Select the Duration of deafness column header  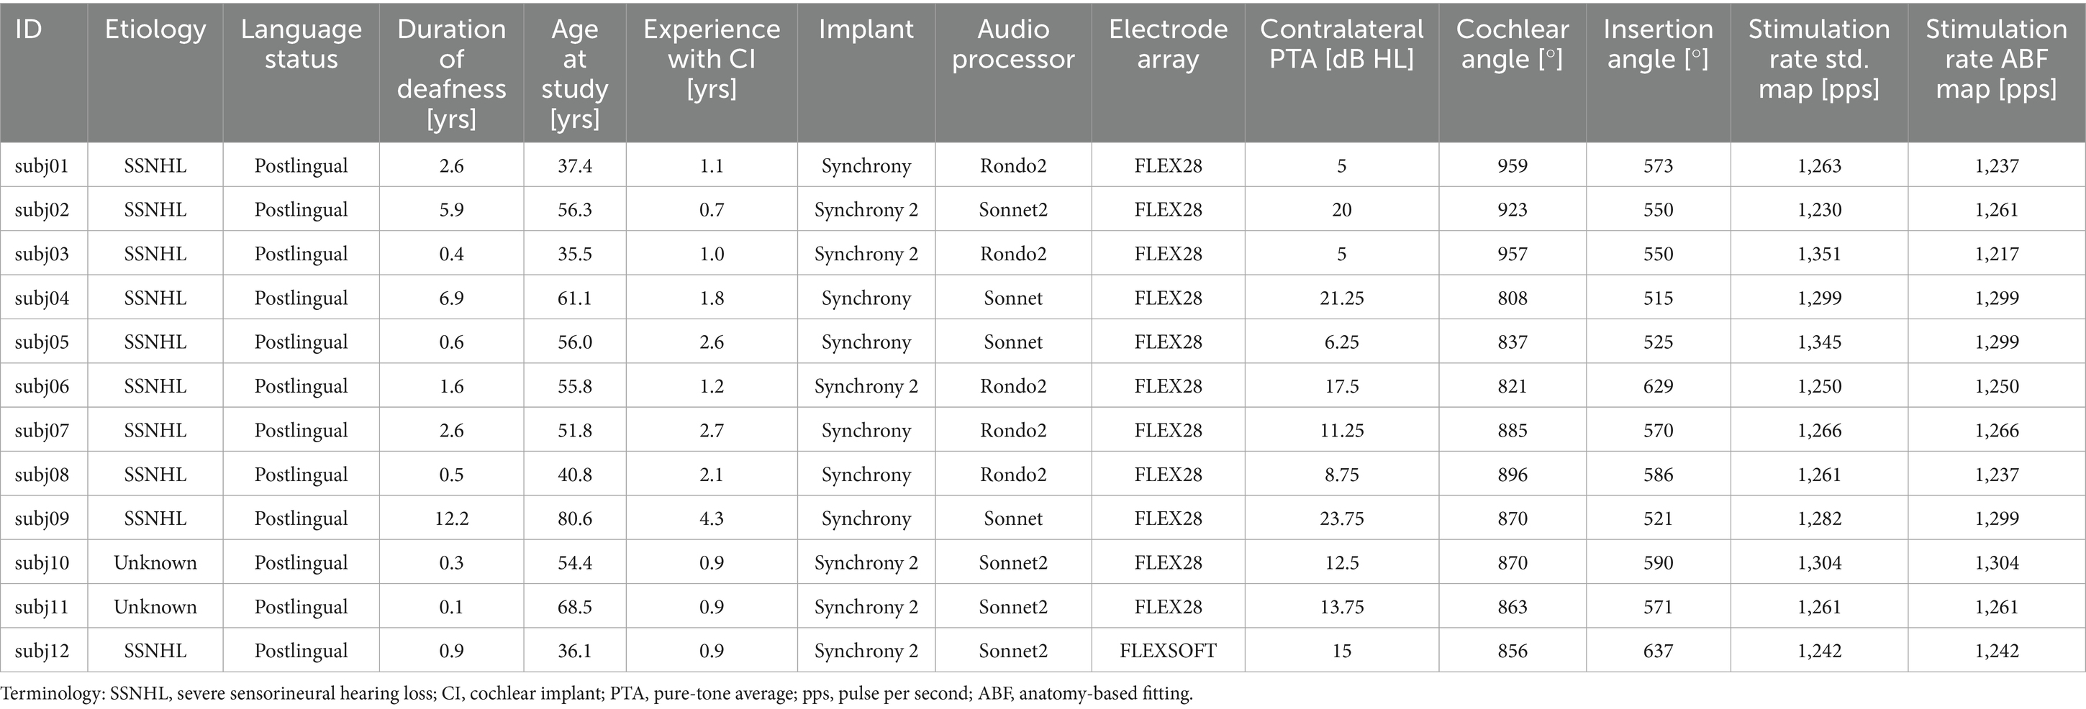451,73
